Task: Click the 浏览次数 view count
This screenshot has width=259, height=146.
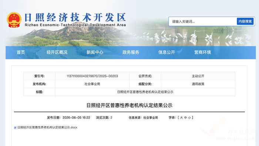Action: [x=104, y=118]
